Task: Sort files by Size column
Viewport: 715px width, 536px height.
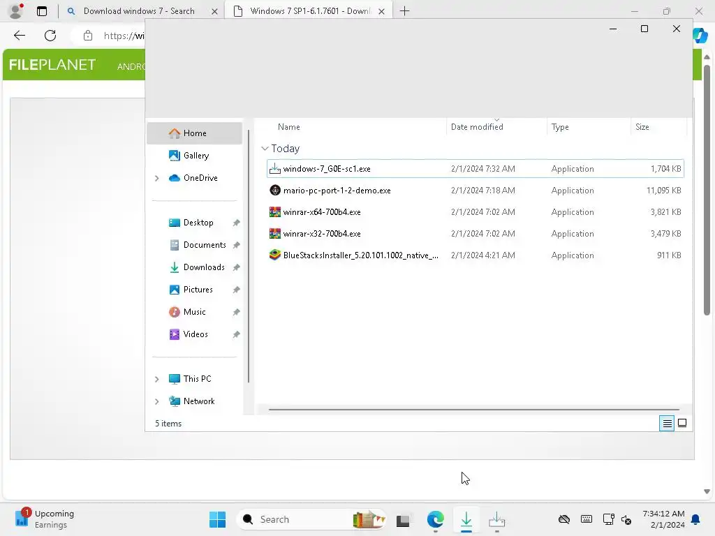Action: click(x=642, y=127)
